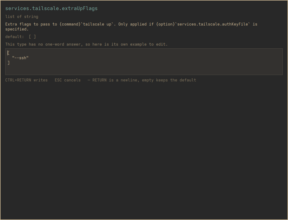Click the "This type has no one-word answer" note
Viewport: 288px width, 220px height.
pyautogui.click(x=86, y=44)
